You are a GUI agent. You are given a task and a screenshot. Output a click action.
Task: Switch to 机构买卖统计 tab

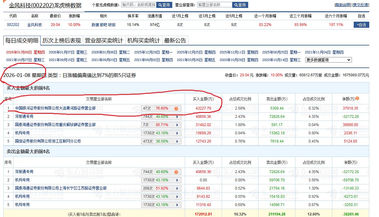(144, 41)
